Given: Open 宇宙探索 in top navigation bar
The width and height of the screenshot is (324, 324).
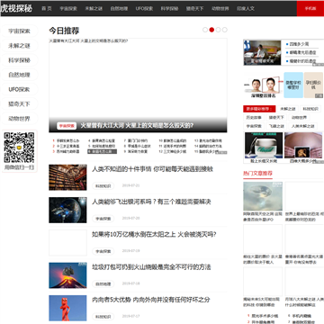Looking at the screenshot, I should click(x=68, y=8).
